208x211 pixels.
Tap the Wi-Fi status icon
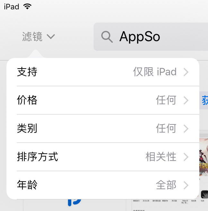27,6
